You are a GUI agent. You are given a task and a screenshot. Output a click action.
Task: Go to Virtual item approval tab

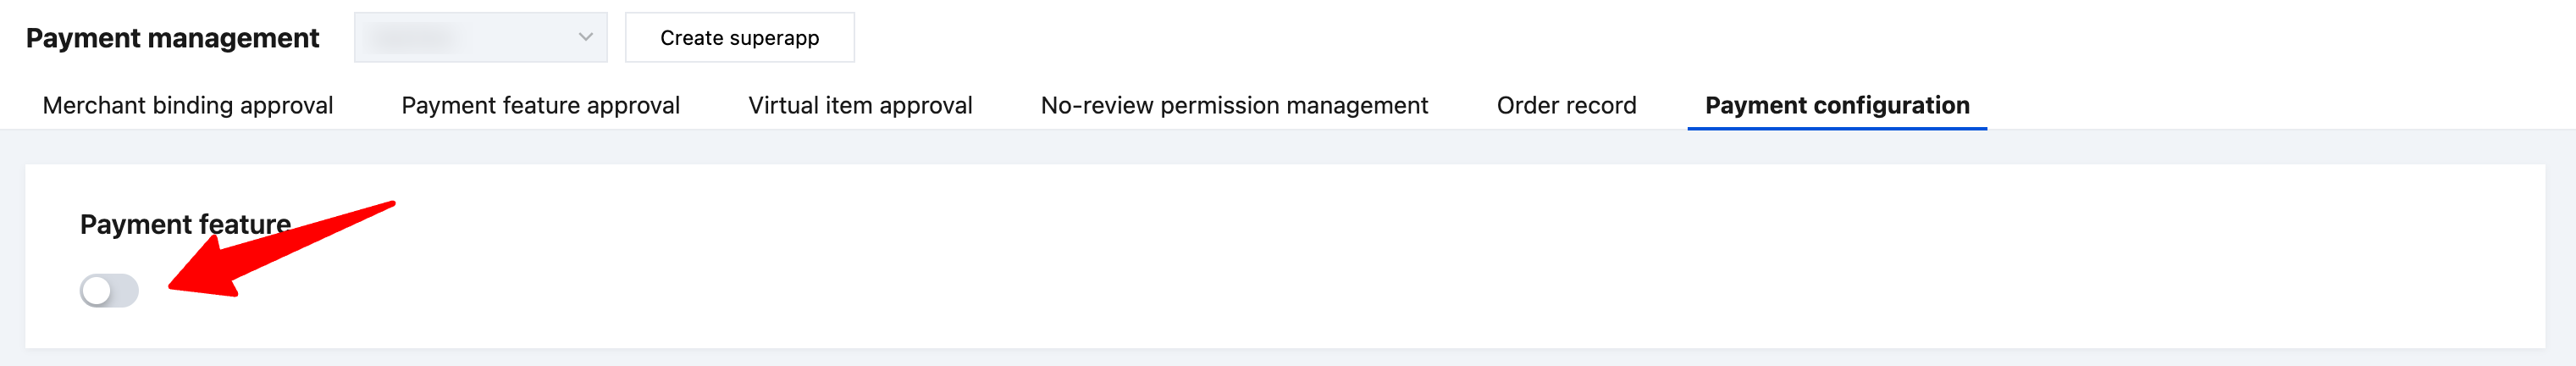point(860,105)
